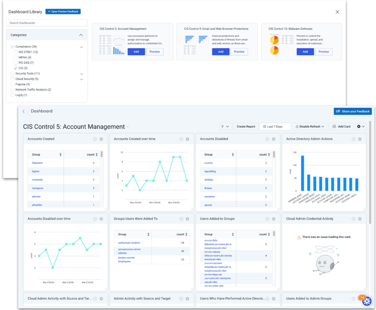Click clock icon on Accounts Disabled card
The height and width of the screenshot is (310, 376).
tap(267, 139)
